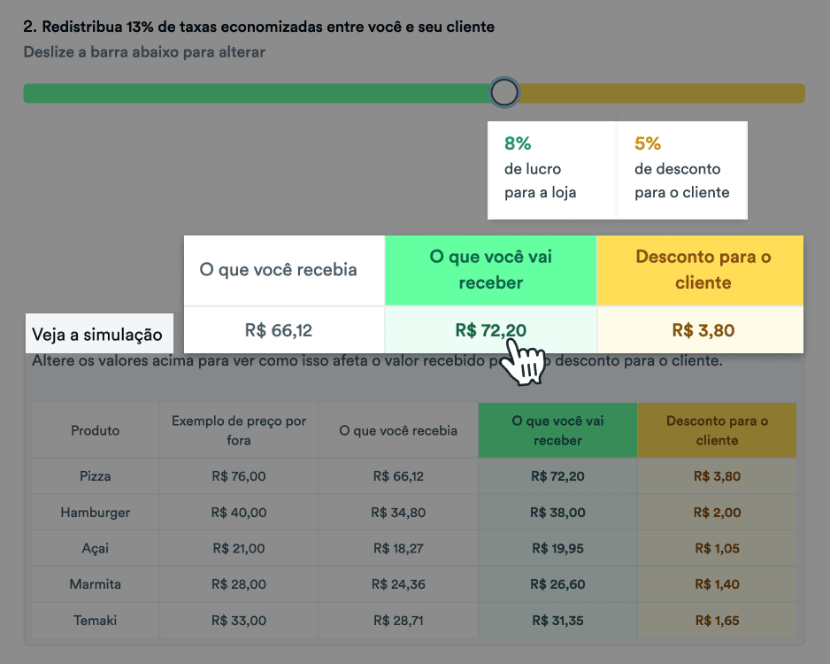Click the Veja a simulação button
The image size is (830, 664).
(x=99, y=334)
